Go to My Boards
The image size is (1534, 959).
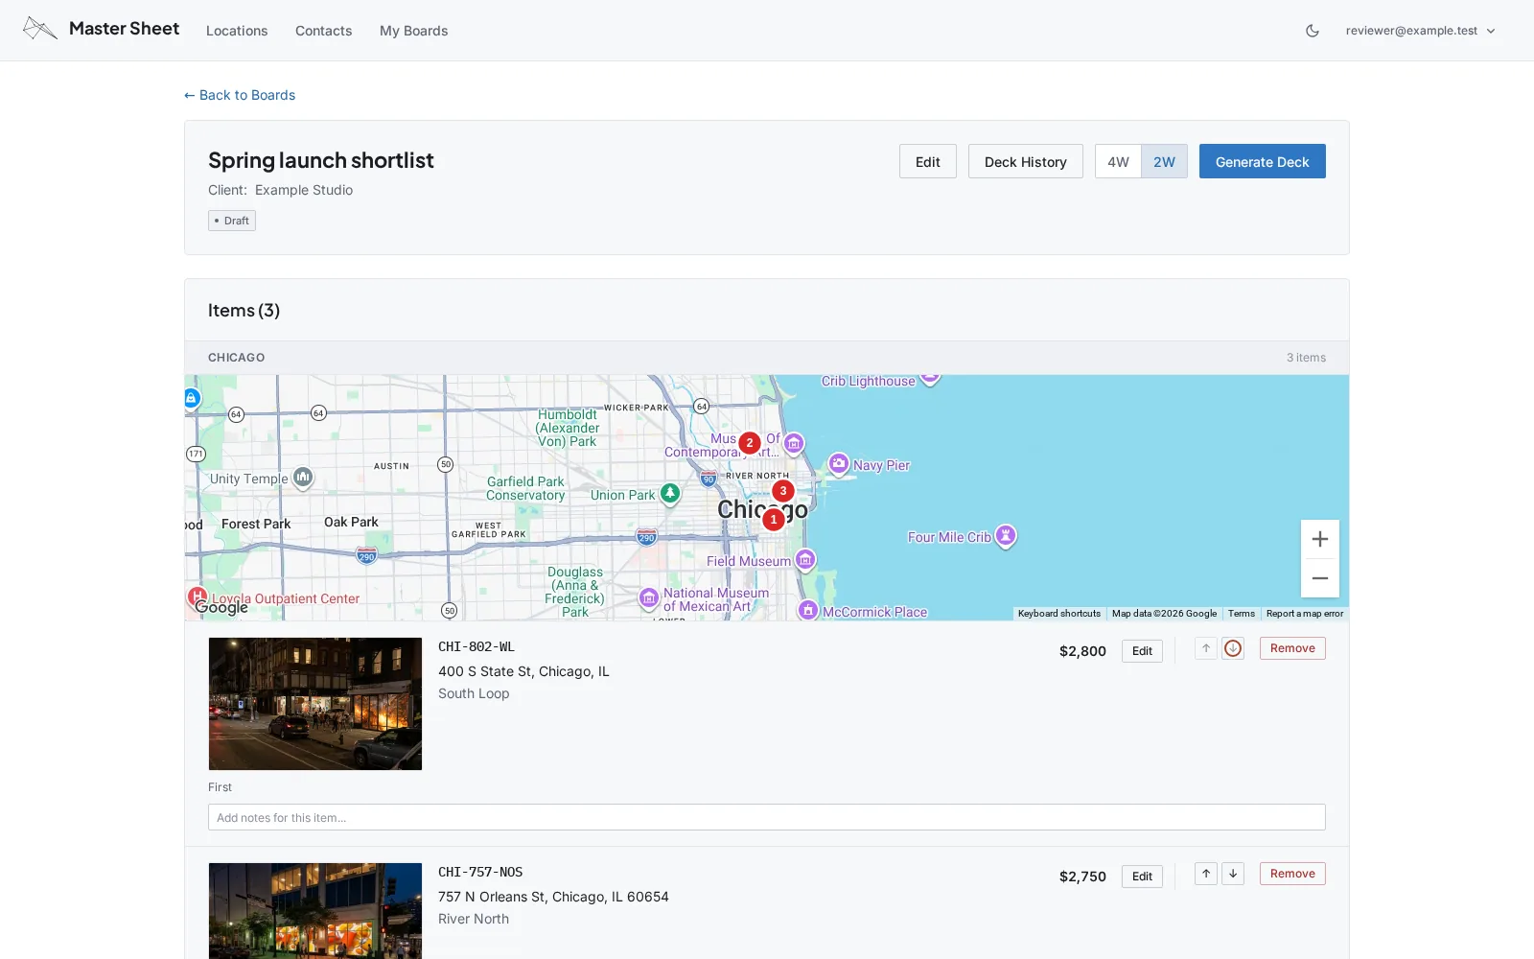click(413, 31)
